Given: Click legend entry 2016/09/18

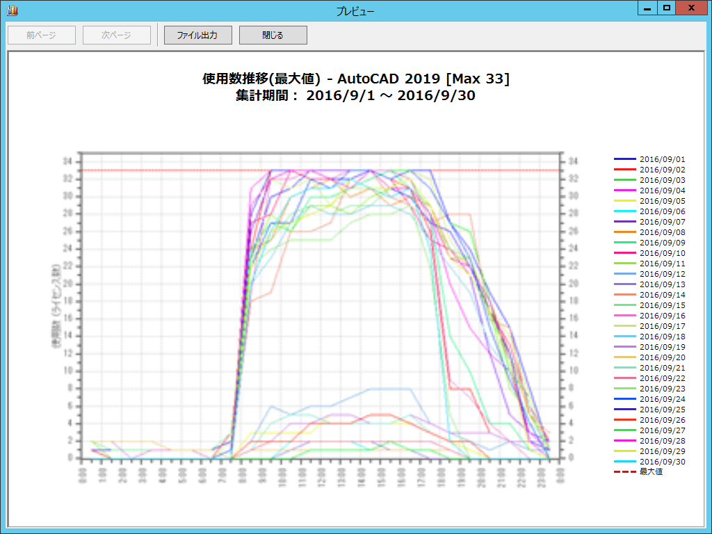Looking at the screenshot, I should (650, 337).
